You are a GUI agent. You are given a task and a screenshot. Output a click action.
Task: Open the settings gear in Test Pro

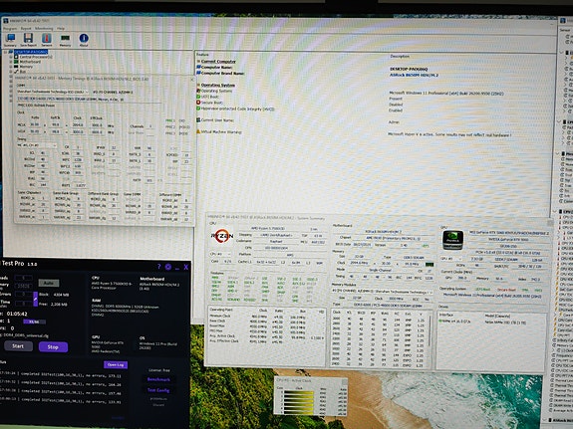(x=168, y=267)
